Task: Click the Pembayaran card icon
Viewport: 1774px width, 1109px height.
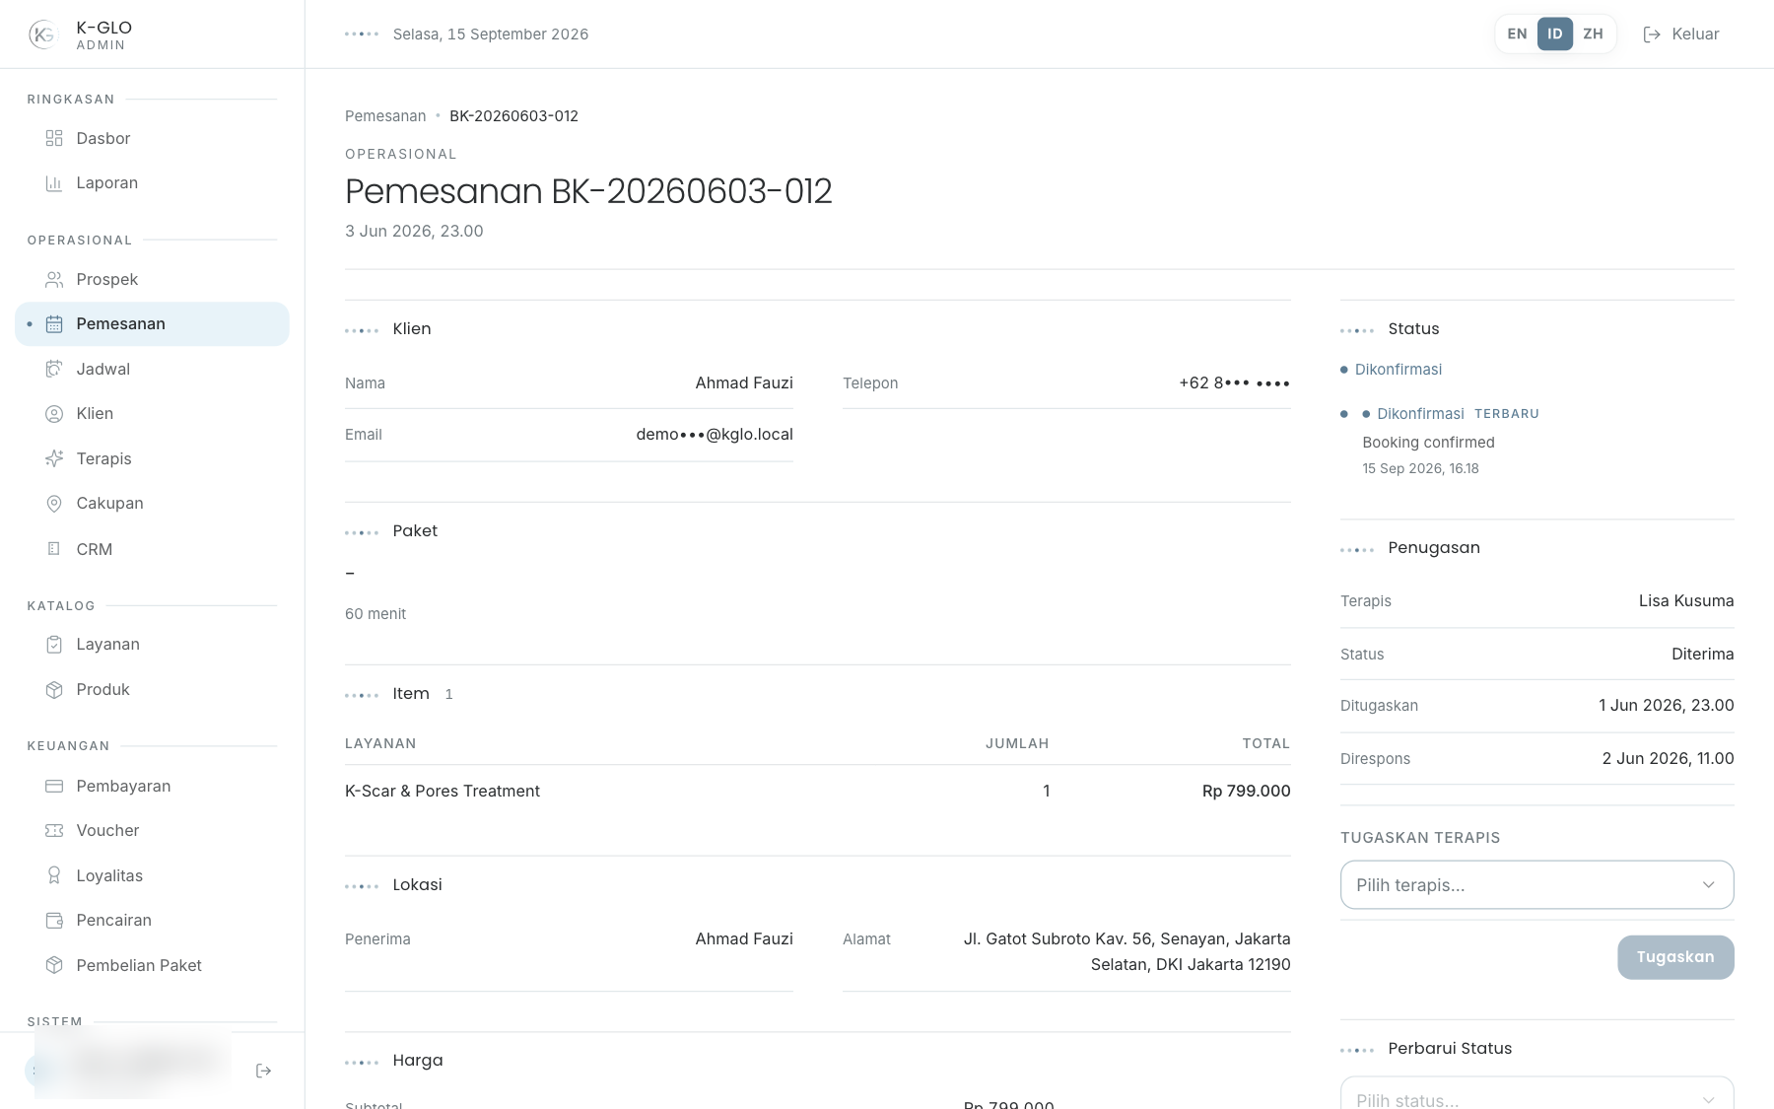Action: (x=54, y=787)
